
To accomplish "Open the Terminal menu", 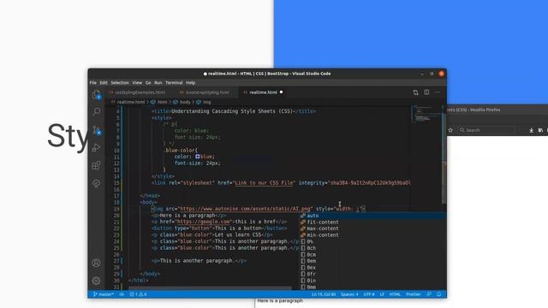I will pyautogui.click(x=174, y=83).
